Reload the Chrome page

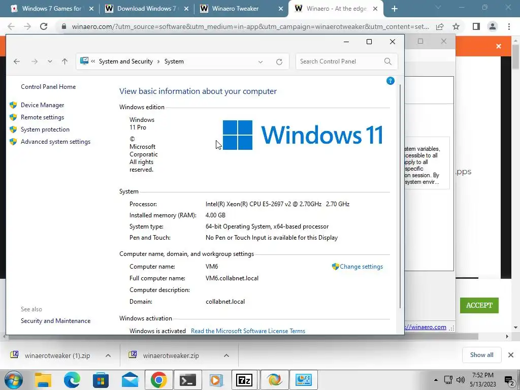pos(44,26)
